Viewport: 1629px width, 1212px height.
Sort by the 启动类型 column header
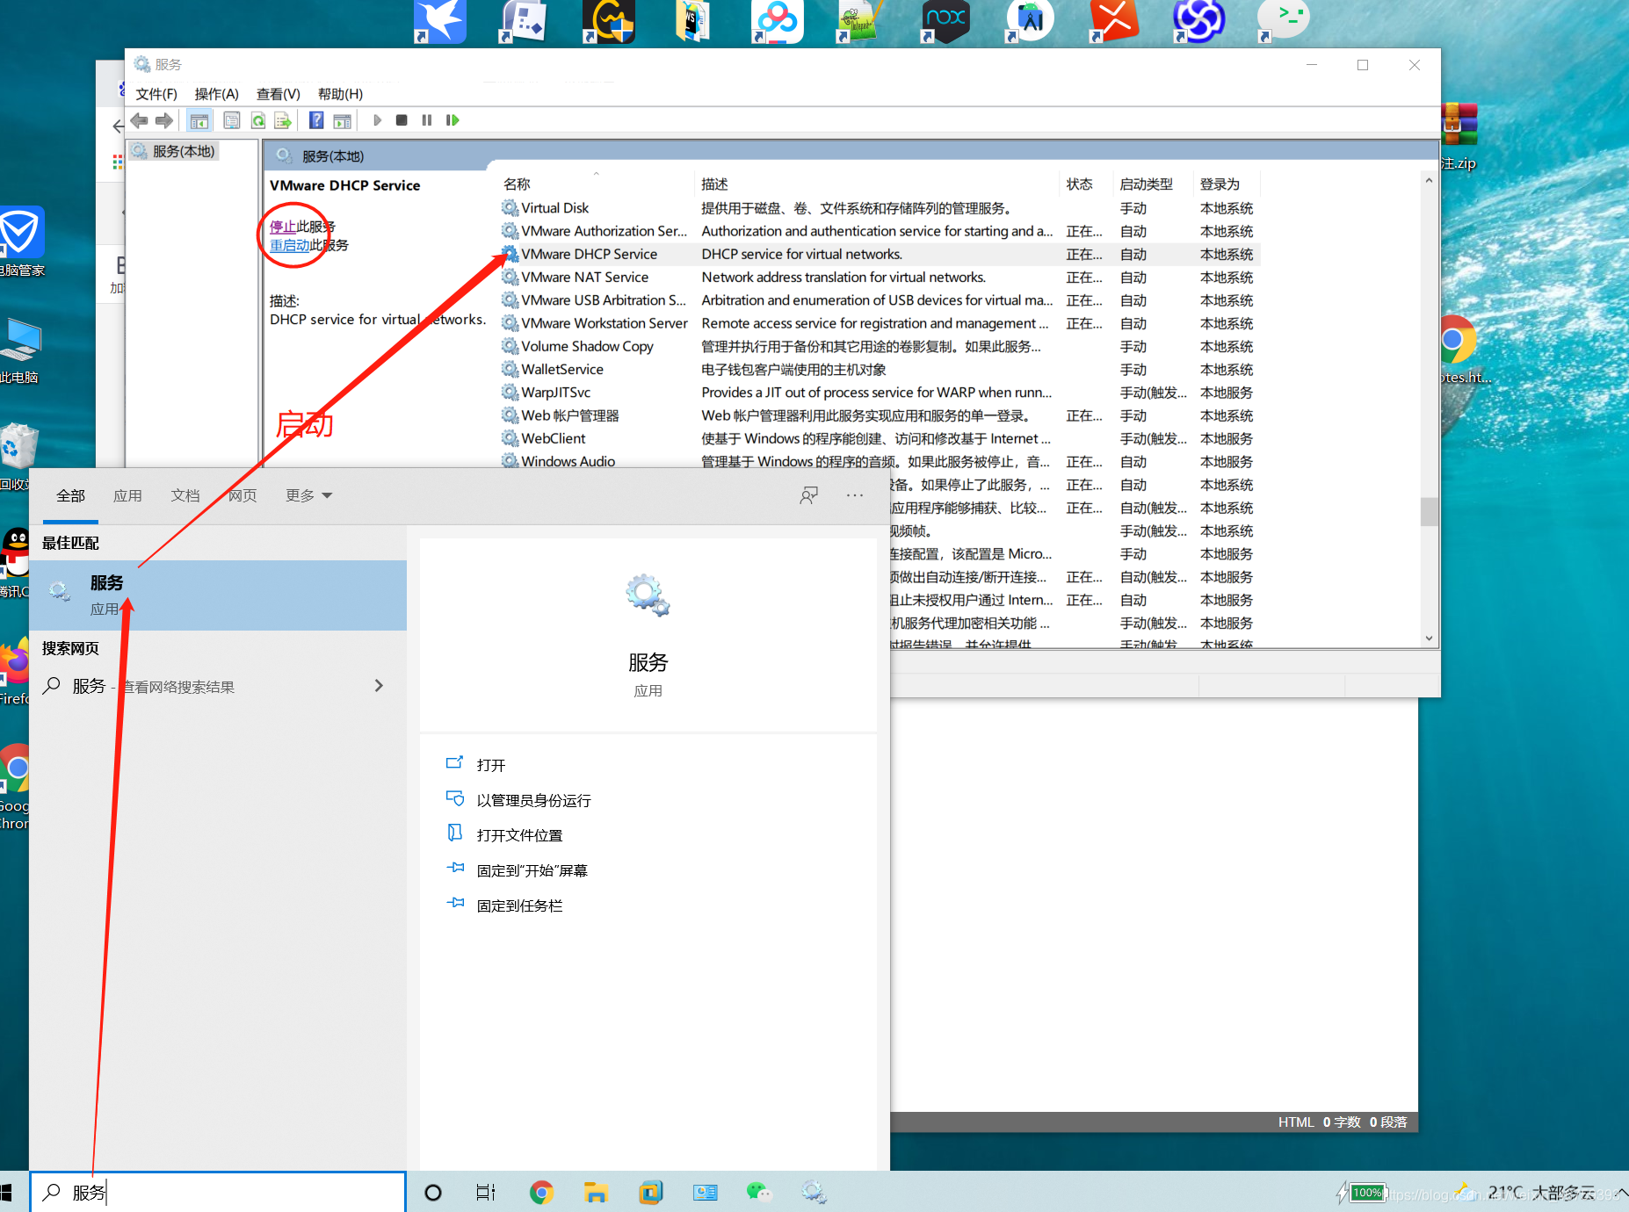click(x=1153, y=184)
